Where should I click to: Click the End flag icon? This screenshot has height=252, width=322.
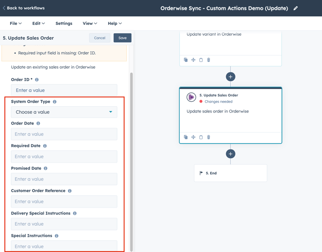[x=201, y=173]
